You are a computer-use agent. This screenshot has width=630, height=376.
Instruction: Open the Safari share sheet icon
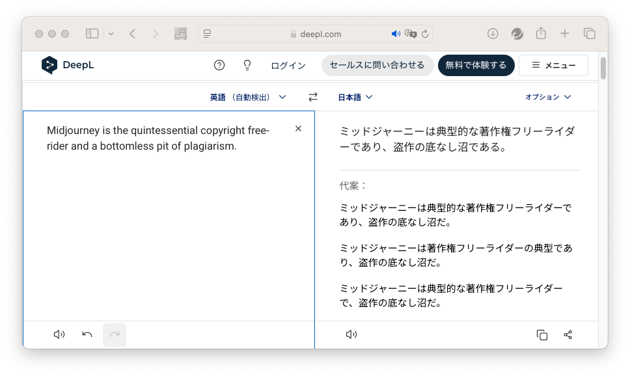point(541,33)
